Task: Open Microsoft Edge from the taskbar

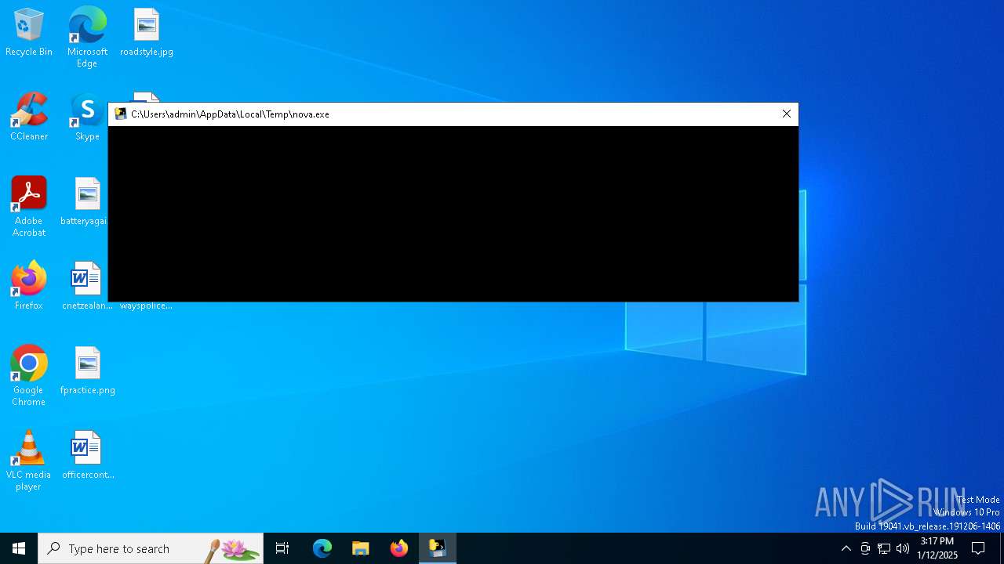Action: pos(322,548)
